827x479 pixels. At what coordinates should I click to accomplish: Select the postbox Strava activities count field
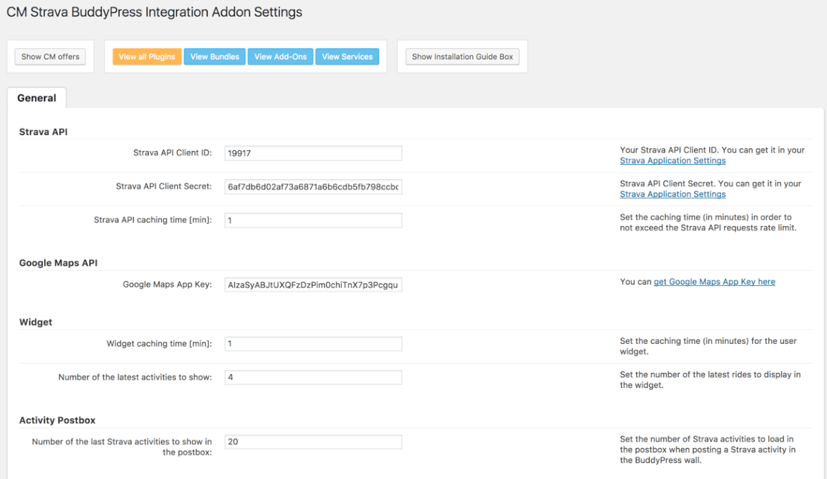coord(313,442)
